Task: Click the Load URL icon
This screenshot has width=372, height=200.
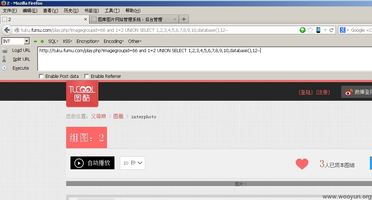Action: coord(5,50)
